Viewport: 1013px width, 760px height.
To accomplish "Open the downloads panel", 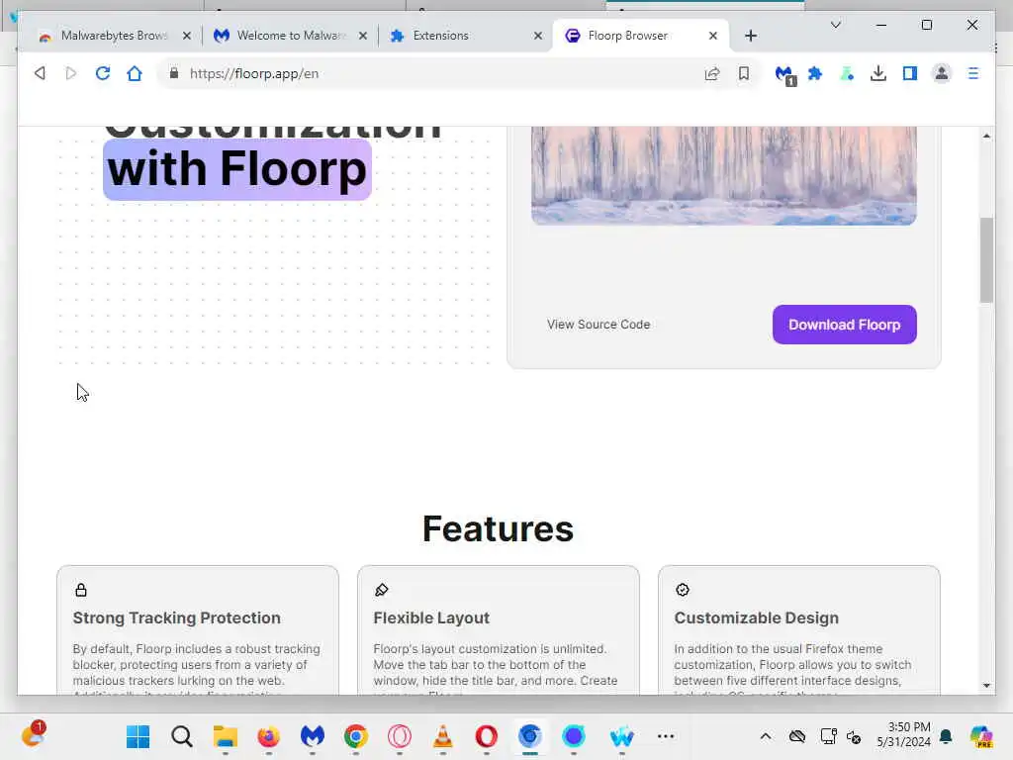I will pos(878,73).
